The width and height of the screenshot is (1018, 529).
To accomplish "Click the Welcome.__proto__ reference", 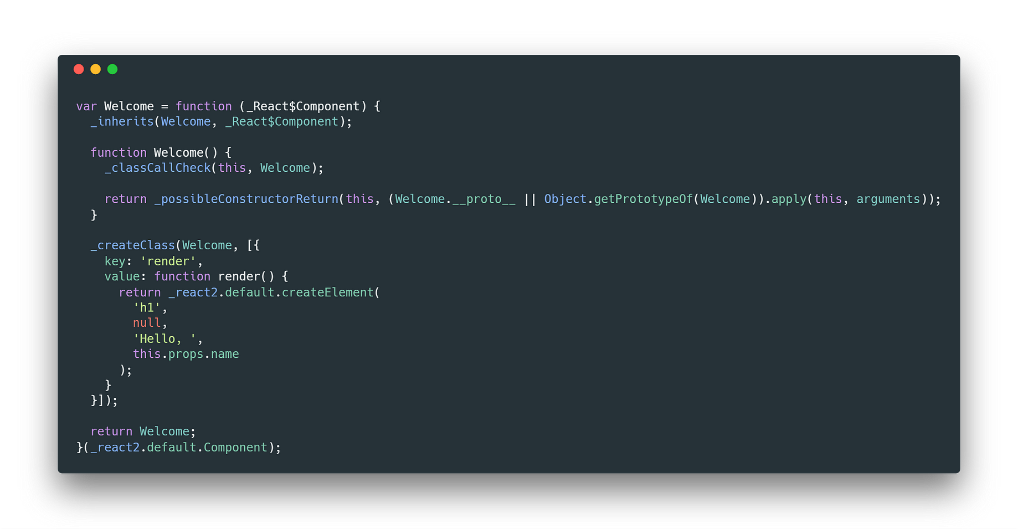I will (455, 199).
